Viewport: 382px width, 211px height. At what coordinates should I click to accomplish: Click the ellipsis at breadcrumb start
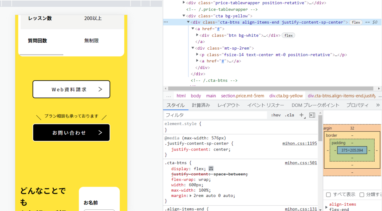(x=168, y=96)
